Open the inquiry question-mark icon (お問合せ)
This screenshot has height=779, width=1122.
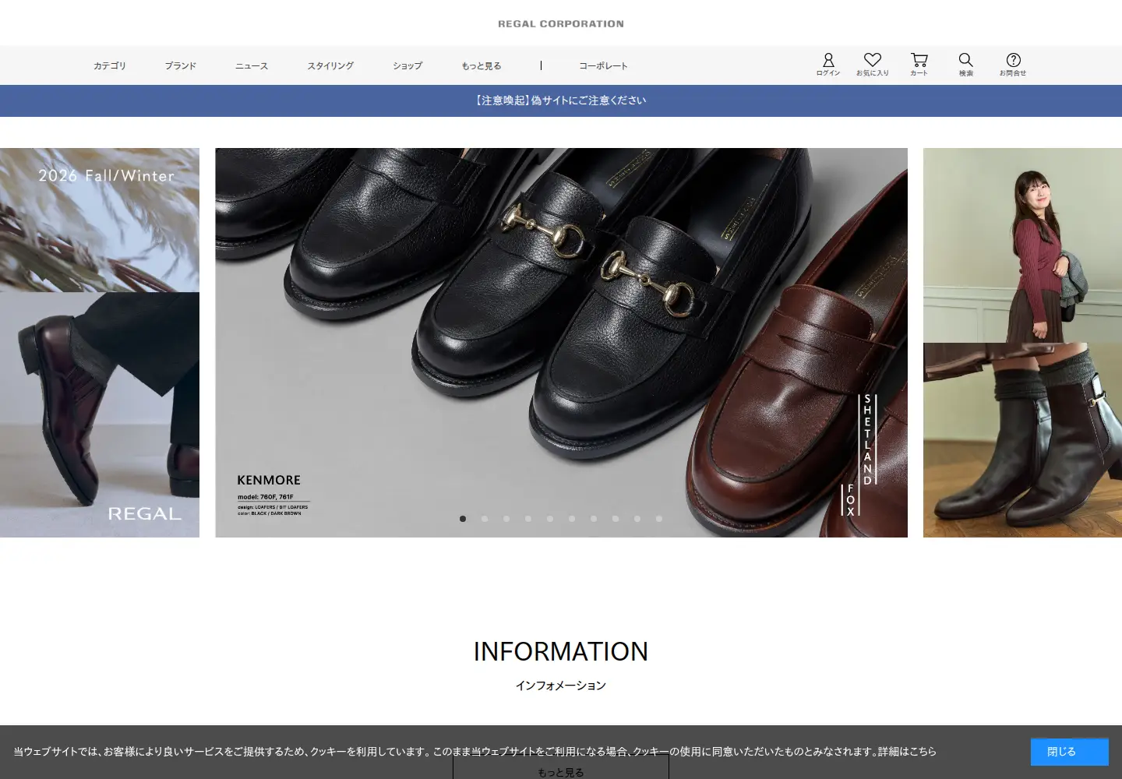click(1013, 65)
